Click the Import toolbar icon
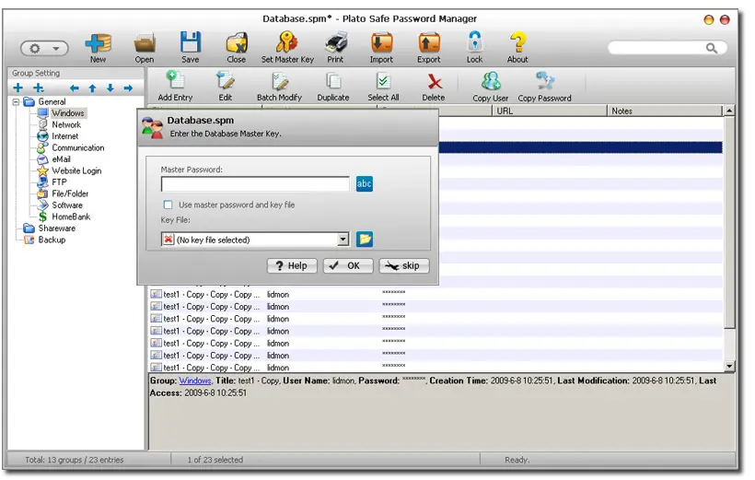755x480 pixels. point(381,47)
